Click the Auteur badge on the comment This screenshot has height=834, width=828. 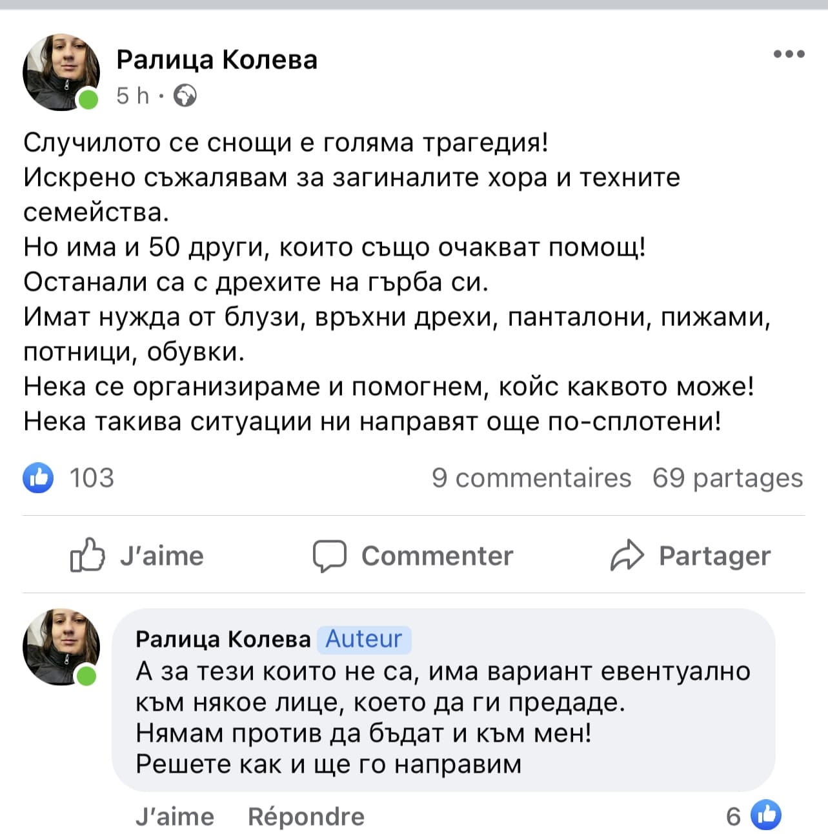point(364,639)
